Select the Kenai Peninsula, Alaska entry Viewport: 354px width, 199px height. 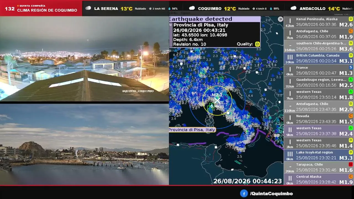pos(319,22)
